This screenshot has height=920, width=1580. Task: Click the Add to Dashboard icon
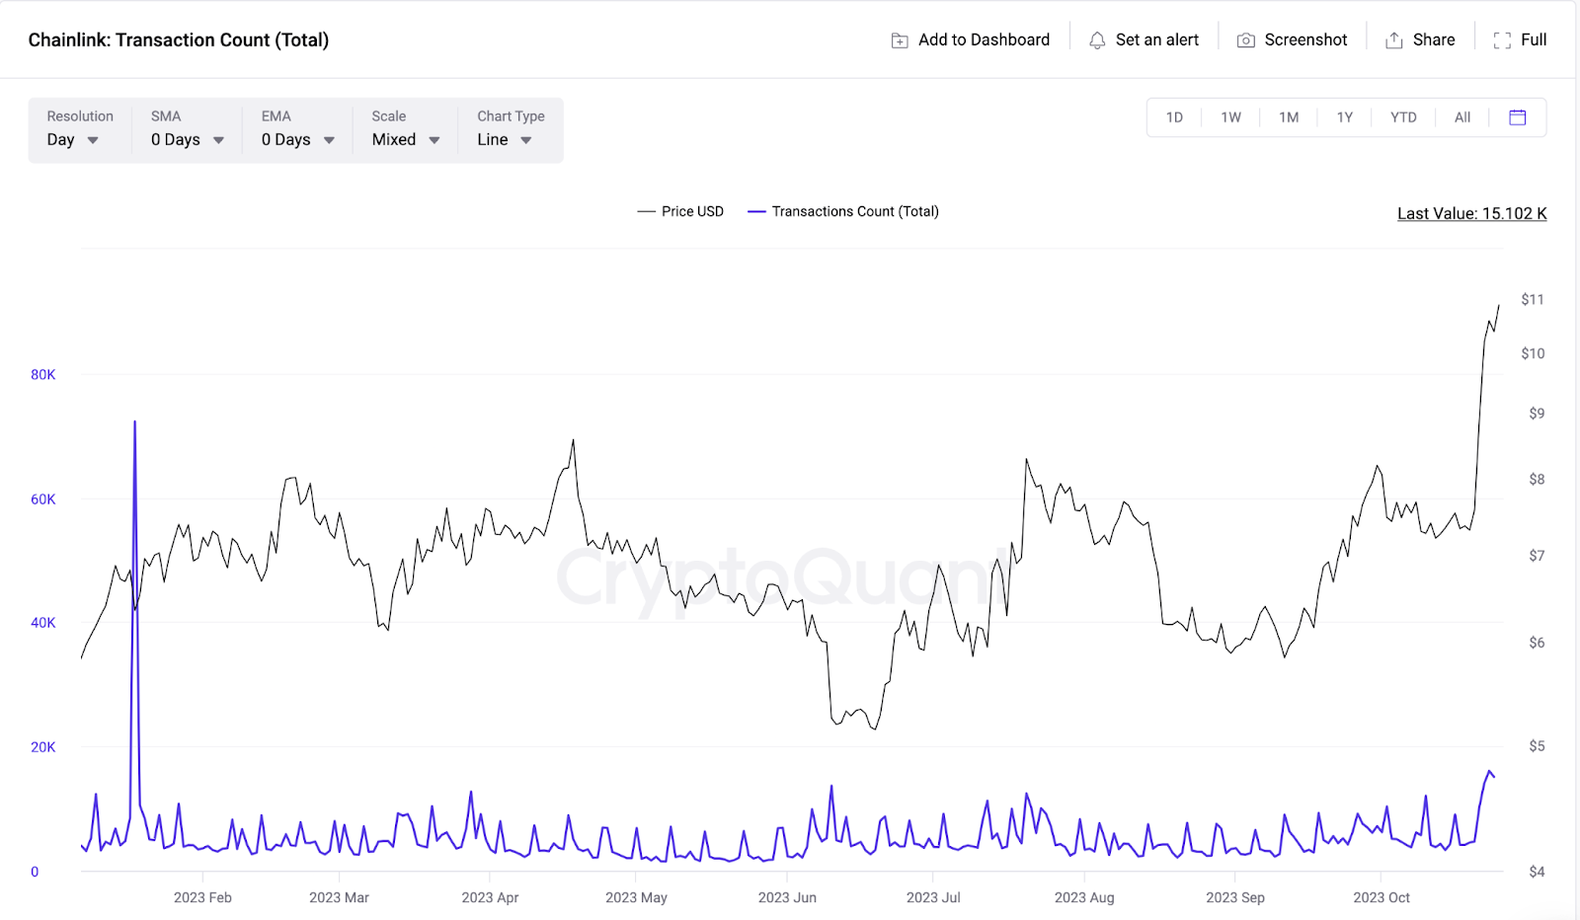point(900,40)
